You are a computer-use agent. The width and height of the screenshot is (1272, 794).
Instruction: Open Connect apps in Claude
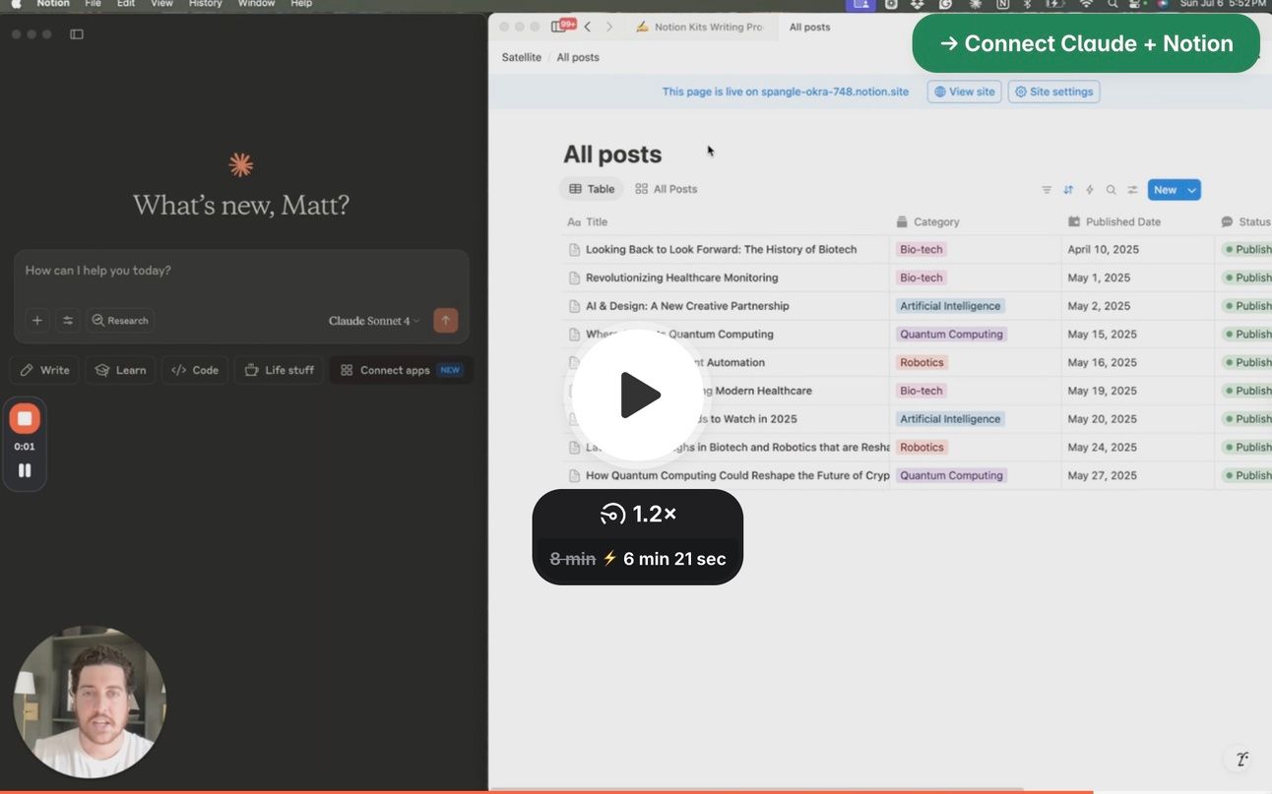click(401, 370)
